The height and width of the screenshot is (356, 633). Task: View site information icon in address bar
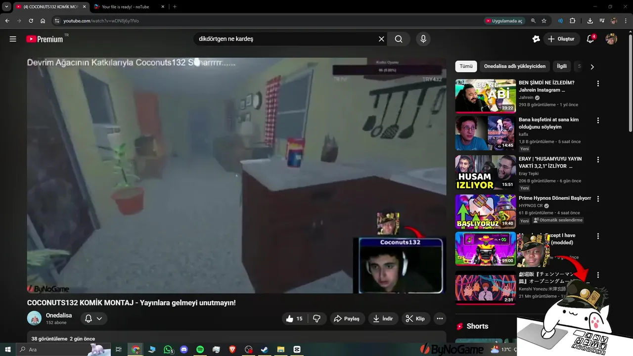57,21
